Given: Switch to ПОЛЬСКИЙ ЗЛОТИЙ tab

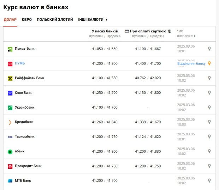Looking at the screenshot, I should (x=55, y=19).
